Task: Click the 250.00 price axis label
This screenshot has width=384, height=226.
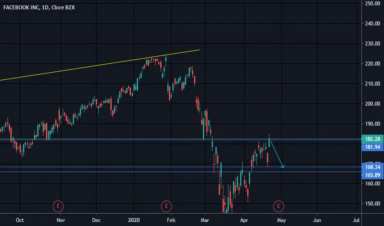Action: (372, 3)
